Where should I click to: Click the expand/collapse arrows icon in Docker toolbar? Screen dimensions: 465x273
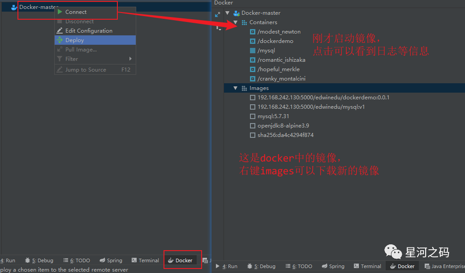pyautogui.click(x=217, y=14)
